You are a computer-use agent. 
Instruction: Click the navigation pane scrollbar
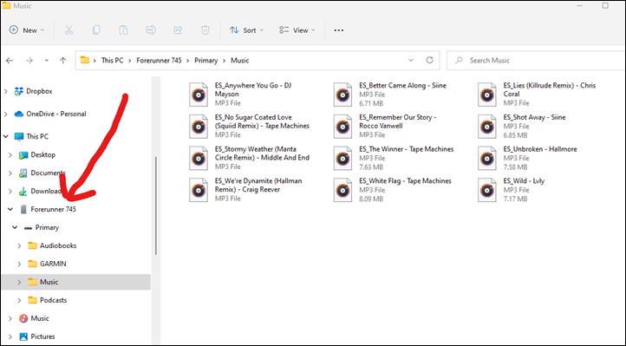(156, 206)
